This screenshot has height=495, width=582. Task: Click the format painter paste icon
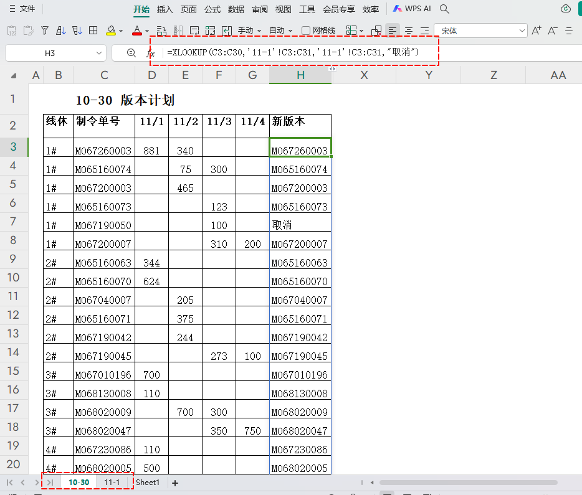pos(28,31)
